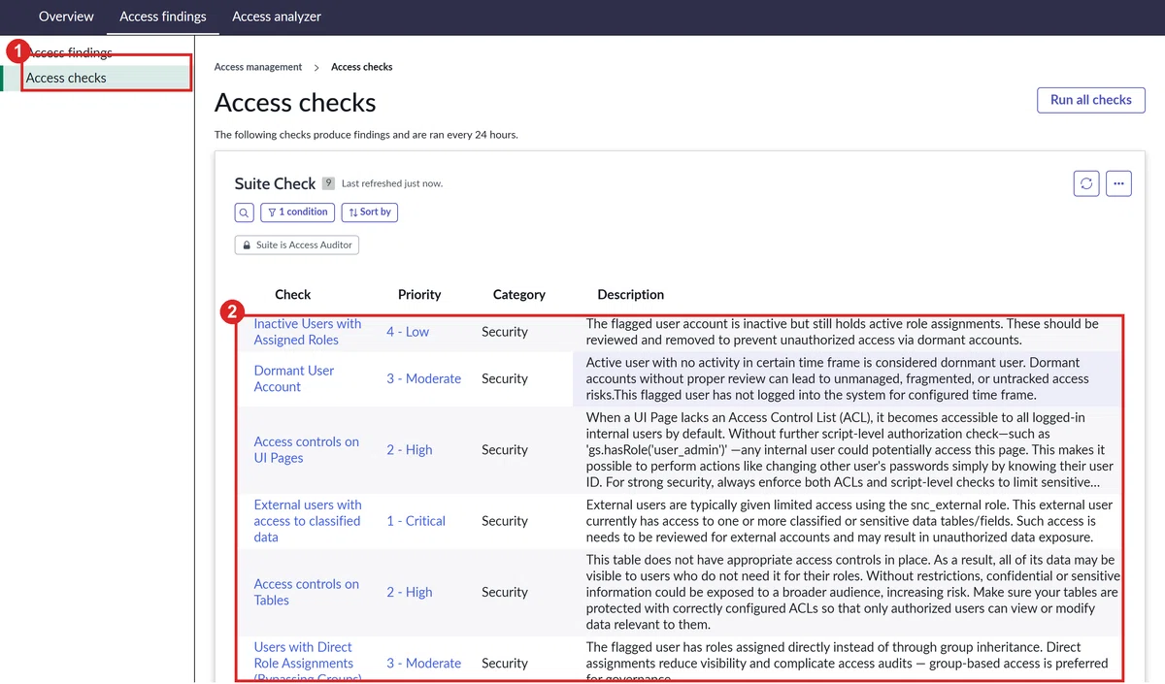Open the 'Dormant User Account' check
1165x684 pixels.
(x=294, y=378)
